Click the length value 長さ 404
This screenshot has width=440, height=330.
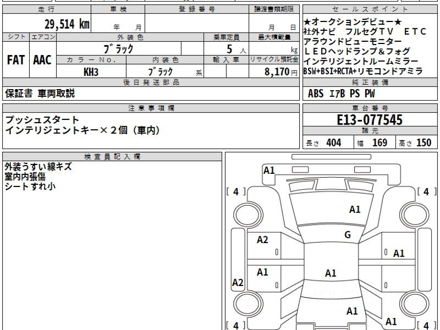pos(323,143)
